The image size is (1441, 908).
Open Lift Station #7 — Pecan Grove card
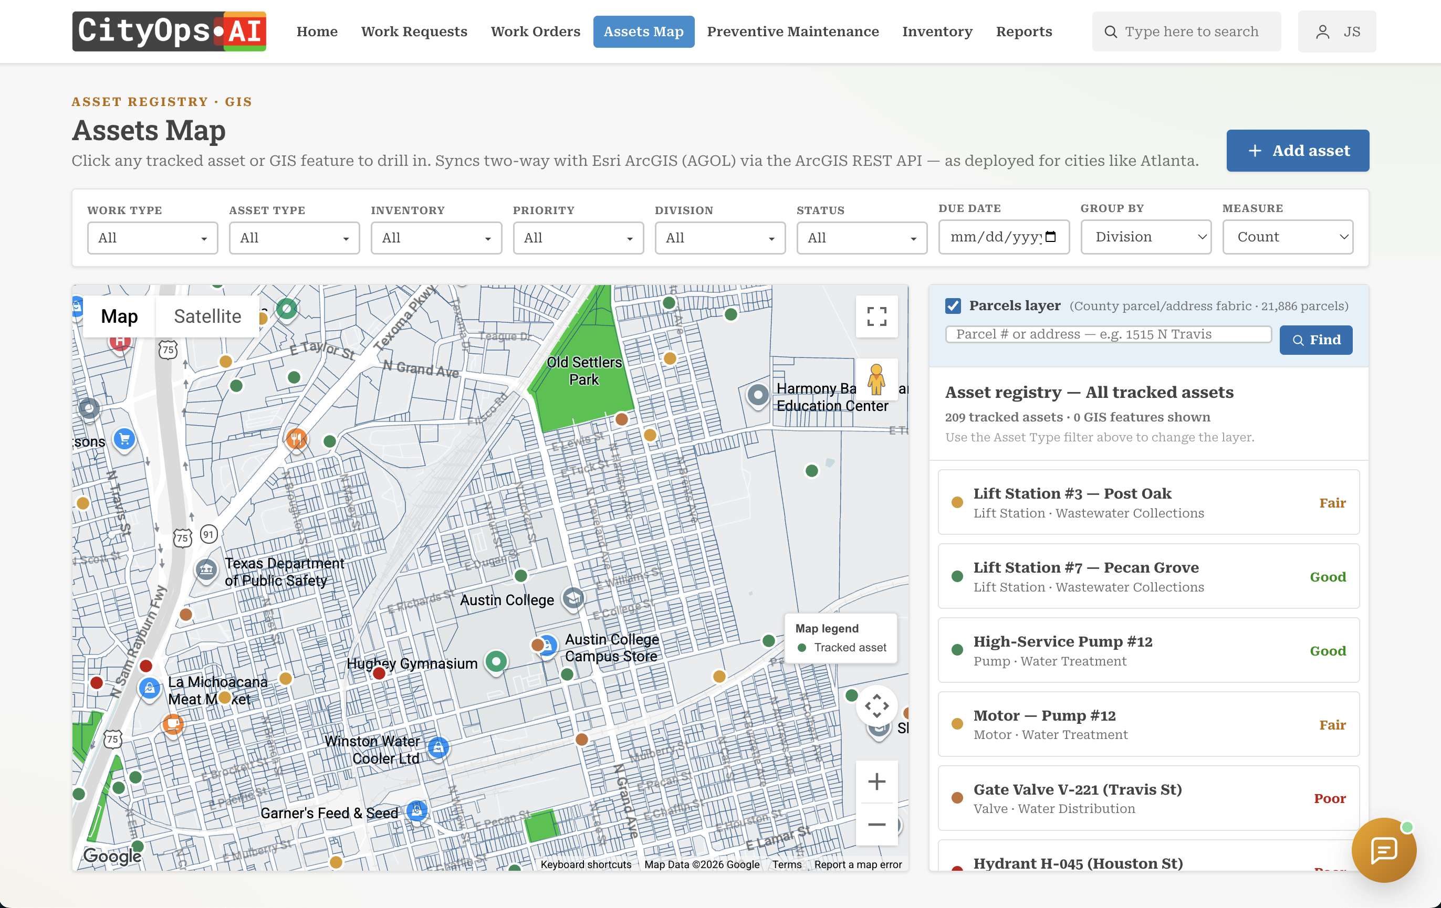1148,577
